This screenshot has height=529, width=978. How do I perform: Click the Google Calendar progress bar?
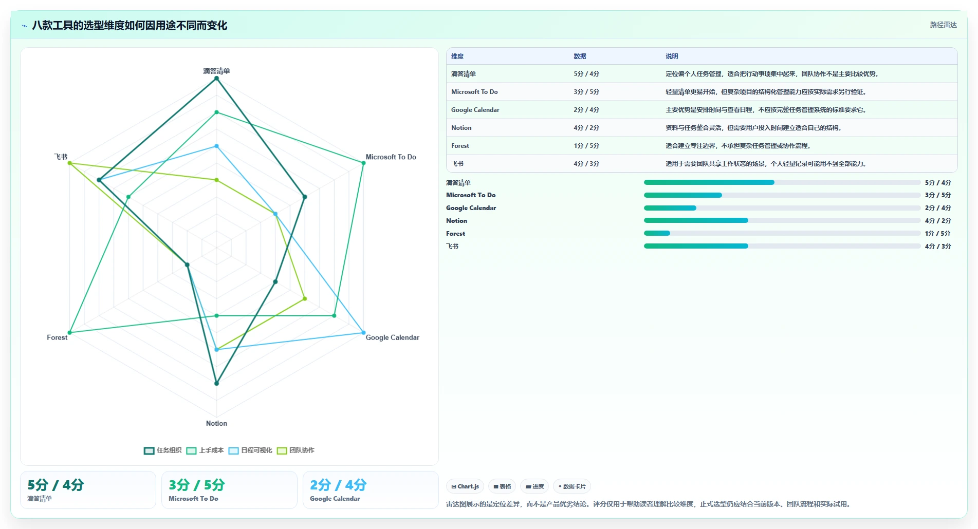pyautogui.click(x=782, y=208)
